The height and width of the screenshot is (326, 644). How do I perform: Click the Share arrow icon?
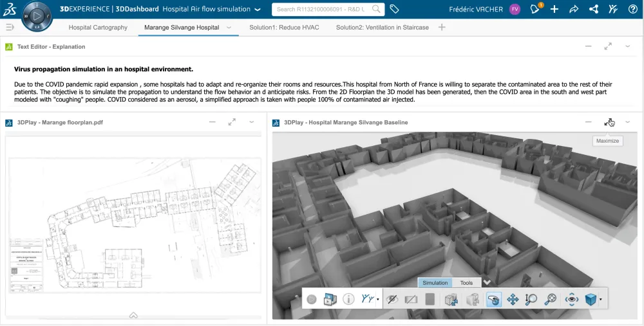tap(574, 9)
